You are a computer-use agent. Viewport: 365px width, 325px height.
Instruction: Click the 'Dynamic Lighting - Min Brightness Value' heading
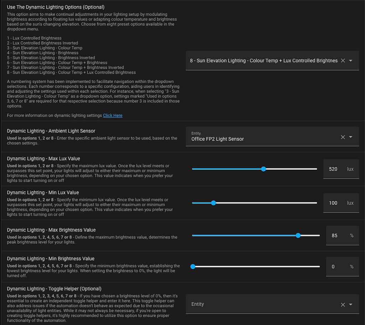click(51, 259)
